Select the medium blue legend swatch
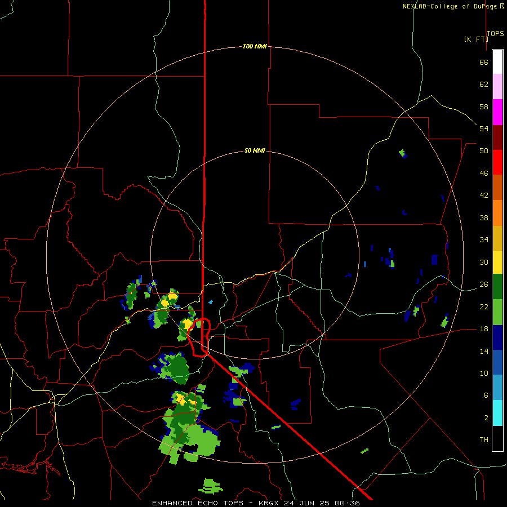 tap(497, 362)
